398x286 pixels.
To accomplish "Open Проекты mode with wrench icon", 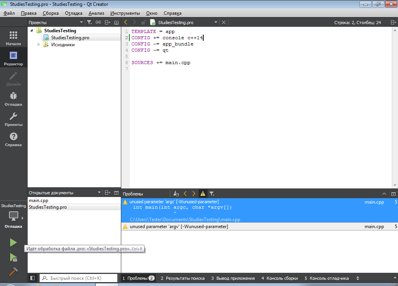I will click(x=14, y=119).
